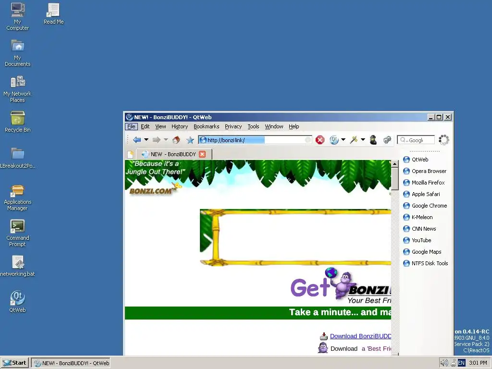Click the bookmark star icon

[x=190, y=140]
